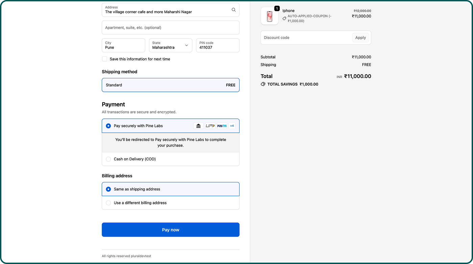The height and width of the screenshot is (264, 473).
Task: Click the Total amount INR ₹11,000.00
Action: [x=354, y=76]
